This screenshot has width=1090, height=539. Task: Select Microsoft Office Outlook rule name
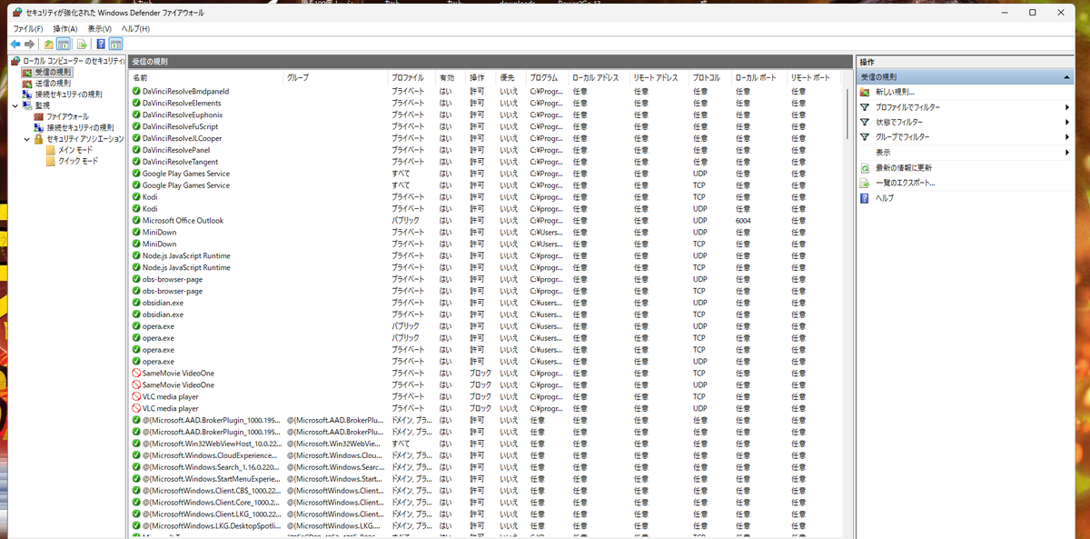click(x=183, y=220)
